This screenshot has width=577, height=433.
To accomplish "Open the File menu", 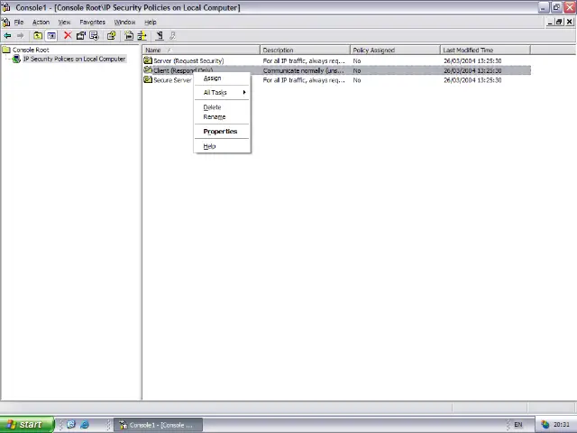I will (x=19, y=22).
